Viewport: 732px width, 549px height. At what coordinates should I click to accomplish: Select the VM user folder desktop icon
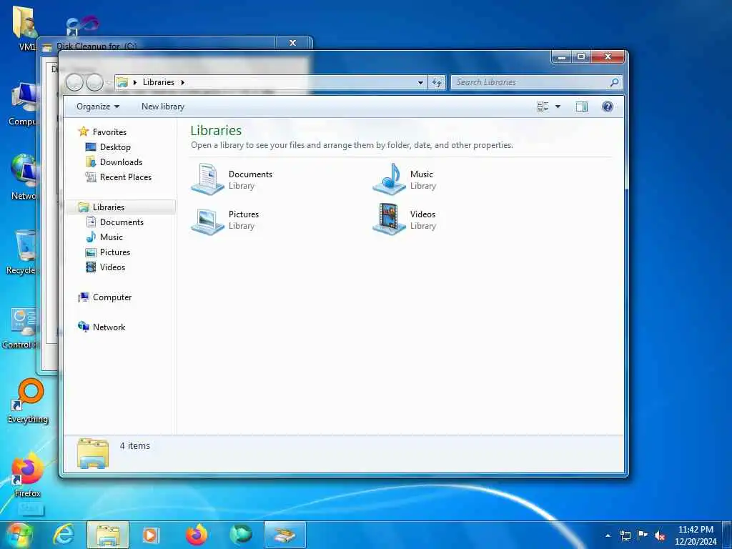coord(24,28)
